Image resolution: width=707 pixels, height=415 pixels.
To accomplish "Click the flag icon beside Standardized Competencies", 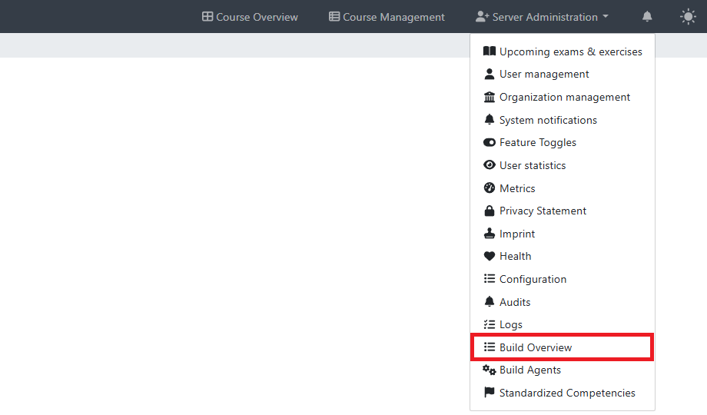I will coord(490,393).
